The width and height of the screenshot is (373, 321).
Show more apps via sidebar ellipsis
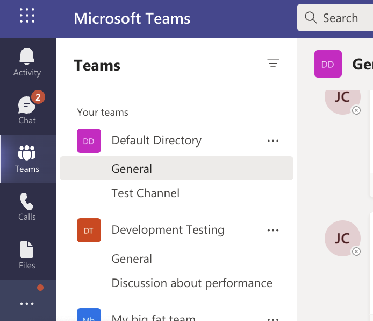[x=27, y=304]
